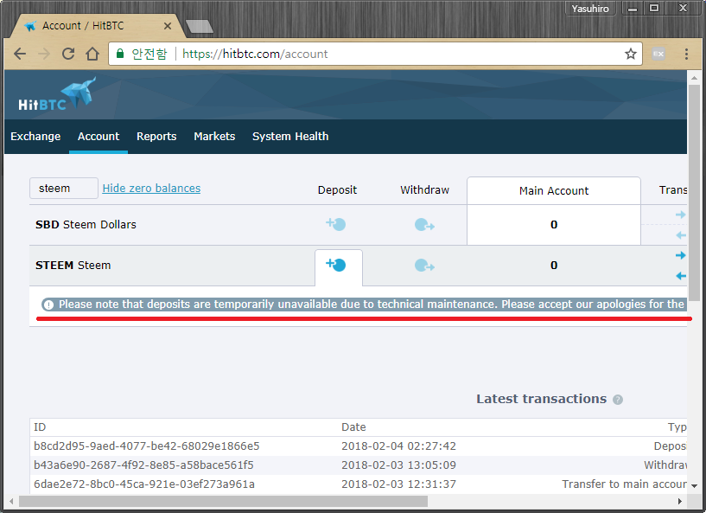Click the Date column header
The width and height of the screenshot is (706, 513).
353,426
